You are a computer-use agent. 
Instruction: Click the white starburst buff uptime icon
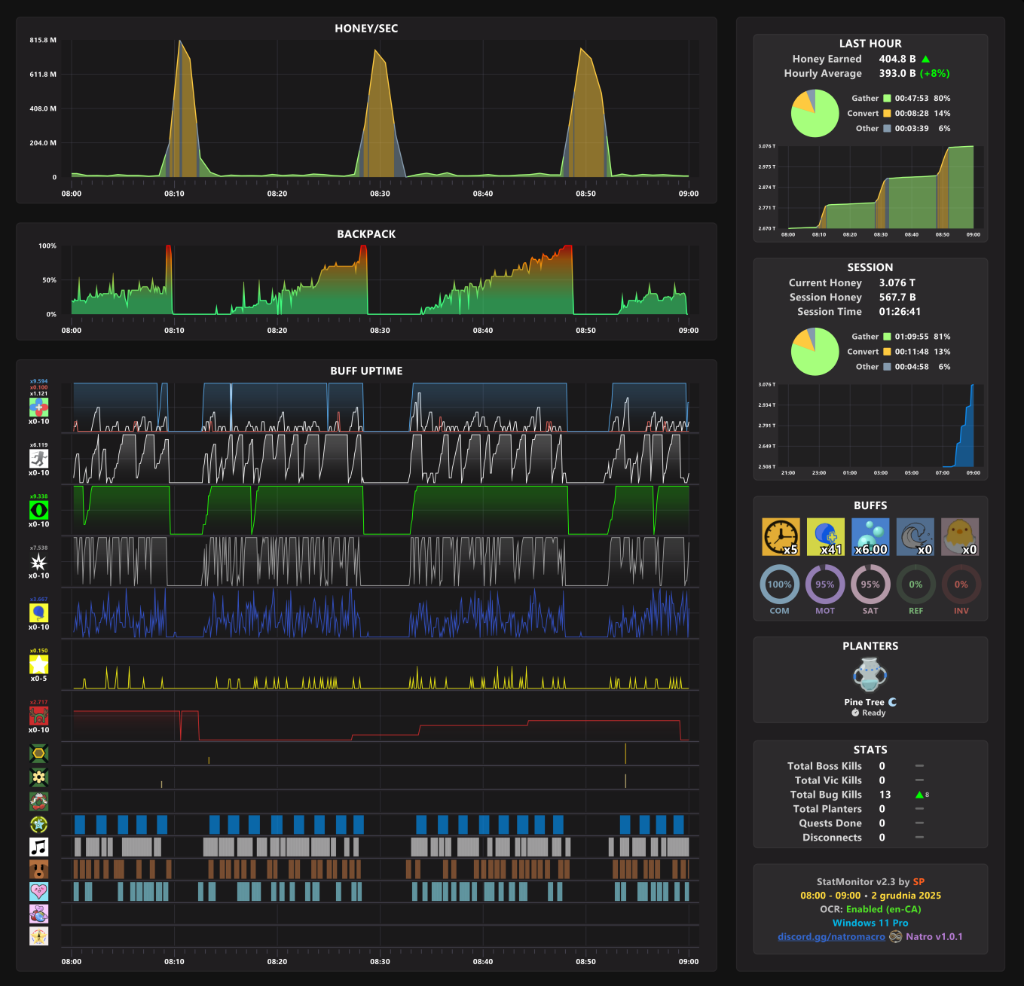tap(38, 562)
